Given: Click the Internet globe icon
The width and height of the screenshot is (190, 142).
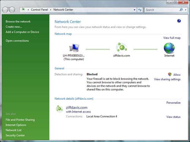Looking at the screenshot, I should tap(169, 48).
